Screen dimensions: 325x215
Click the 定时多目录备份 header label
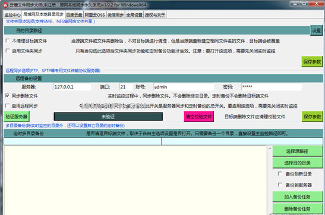tap(29, 133)
